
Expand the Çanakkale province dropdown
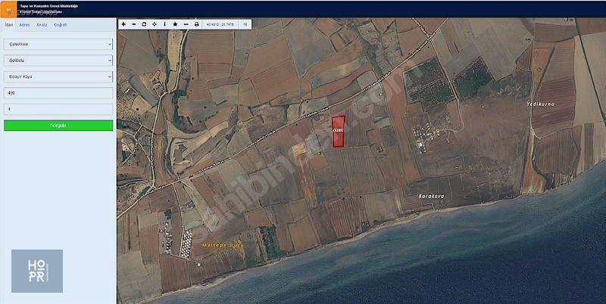click(58, 44)
